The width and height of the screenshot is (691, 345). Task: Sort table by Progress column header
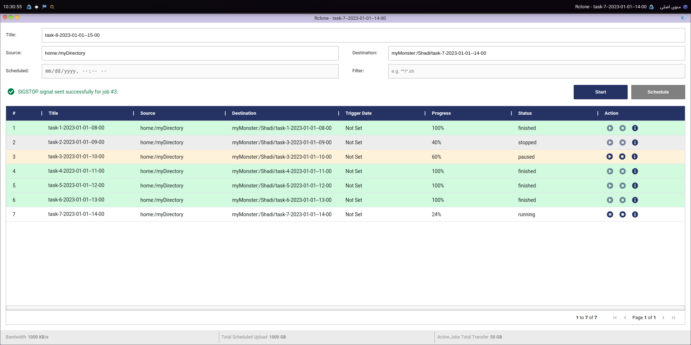(x=441, y=113)
